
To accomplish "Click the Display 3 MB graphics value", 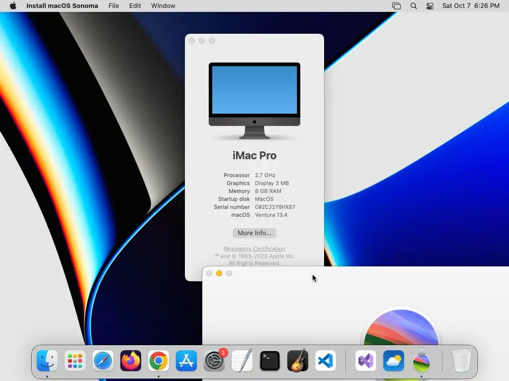I will 272,183.
